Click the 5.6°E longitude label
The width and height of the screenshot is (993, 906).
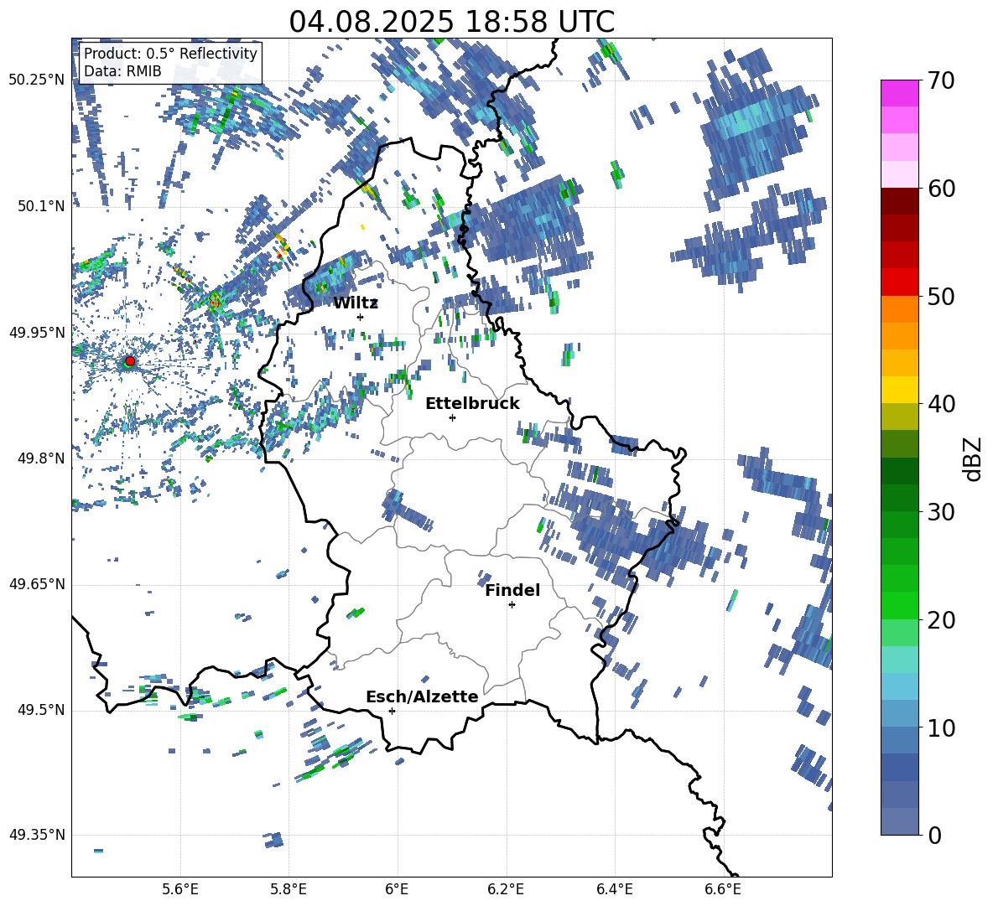[x=180, y=889]
